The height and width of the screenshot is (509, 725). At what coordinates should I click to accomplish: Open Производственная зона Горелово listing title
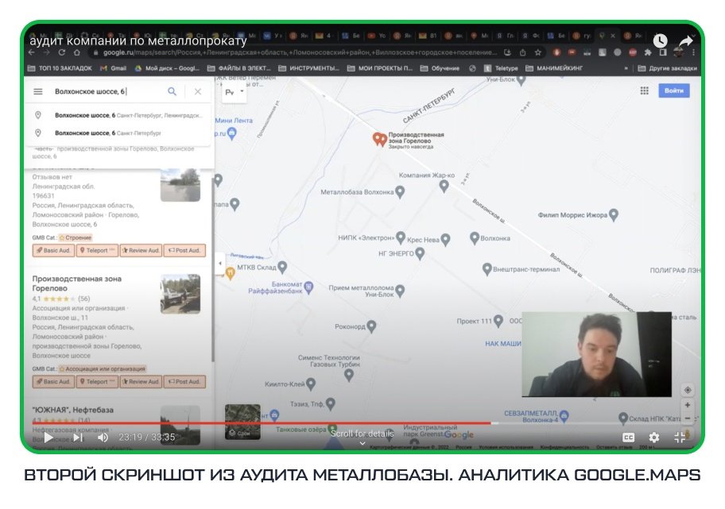[77, 283]
